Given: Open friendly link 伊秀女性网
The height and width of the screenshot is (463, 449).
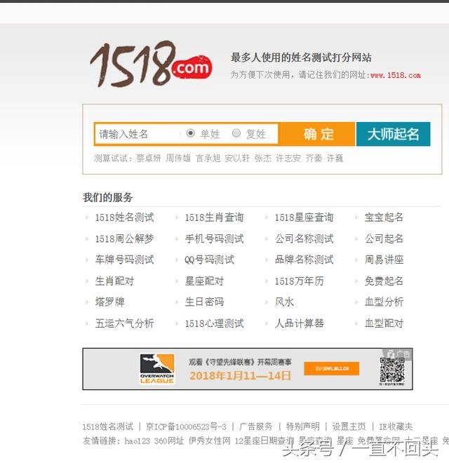Looking at the screenshot, I should tap(210, 441).
